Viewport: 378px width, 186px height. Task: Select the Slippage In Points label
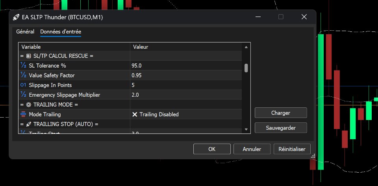(50, 85)
